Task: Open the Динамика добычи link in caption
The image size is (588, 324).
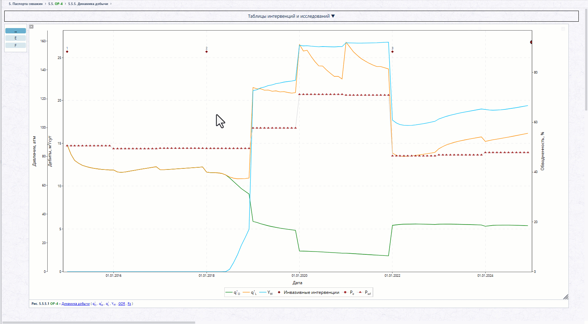Action: click(76, 304)
